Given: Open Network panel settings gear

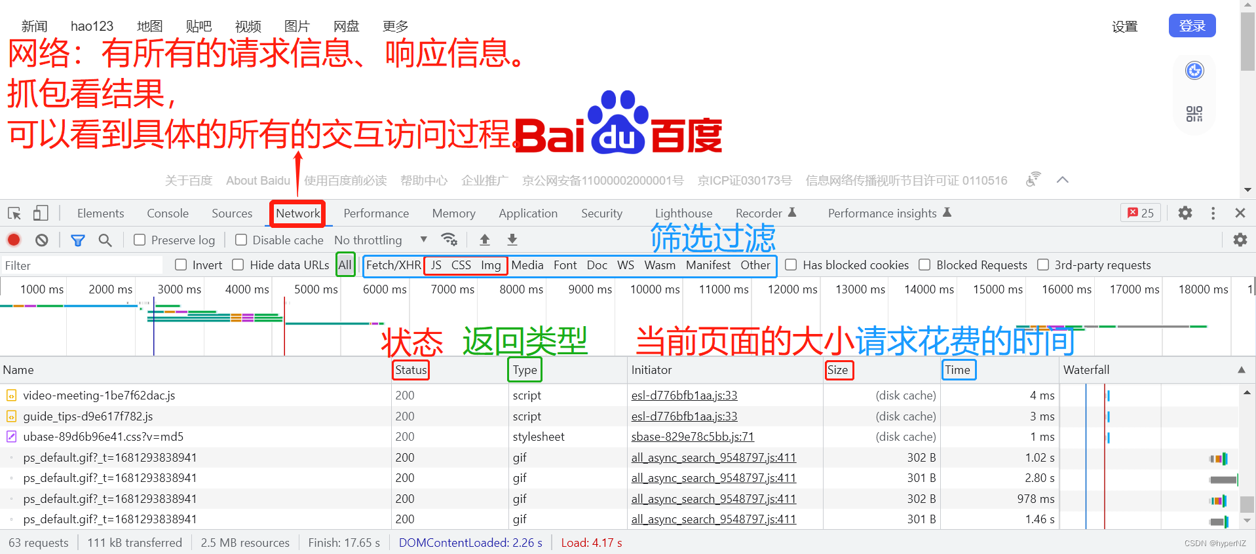Looking at the screenshot, I should [x=1240, y=240].
